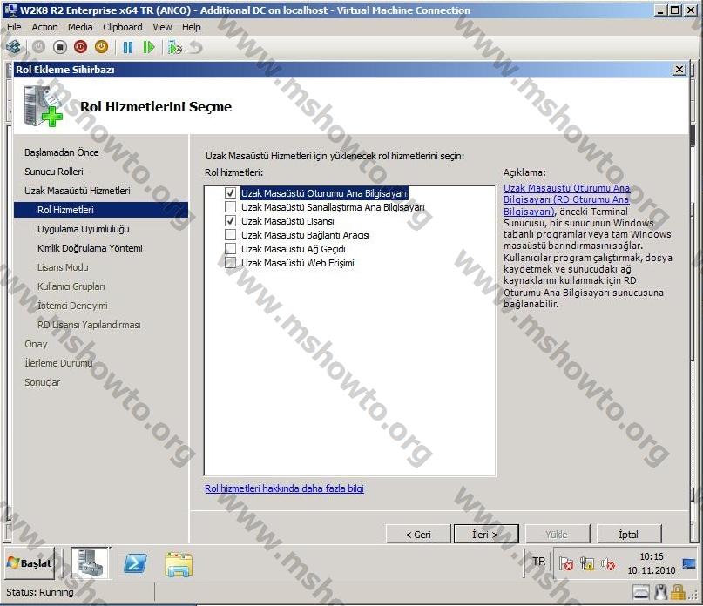Click the TR language indicator
Viewport: 703px width, 606px height.
pyautogui.click(x=539, y=562)
